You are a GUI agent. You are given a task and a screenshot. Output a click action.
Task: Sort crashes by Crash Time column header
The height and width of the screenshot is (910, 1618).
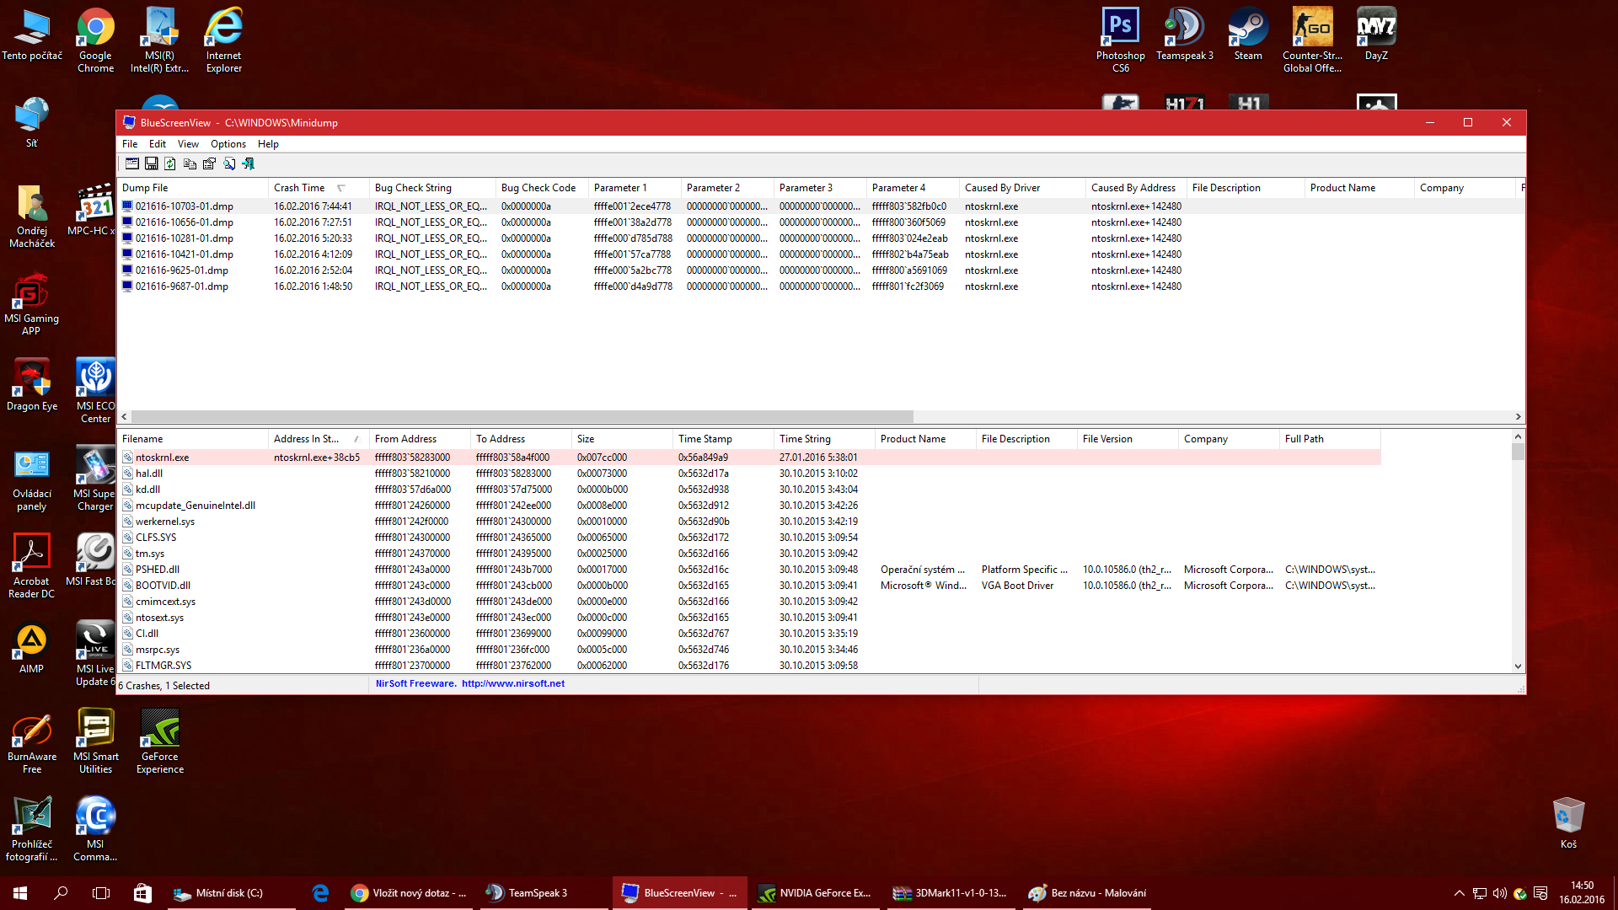pos(299,188)
